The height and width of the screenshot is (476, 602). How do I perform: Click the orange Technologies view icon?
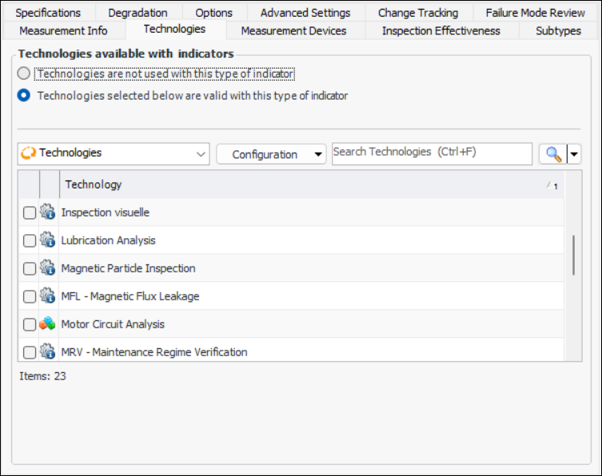(29, 153)
